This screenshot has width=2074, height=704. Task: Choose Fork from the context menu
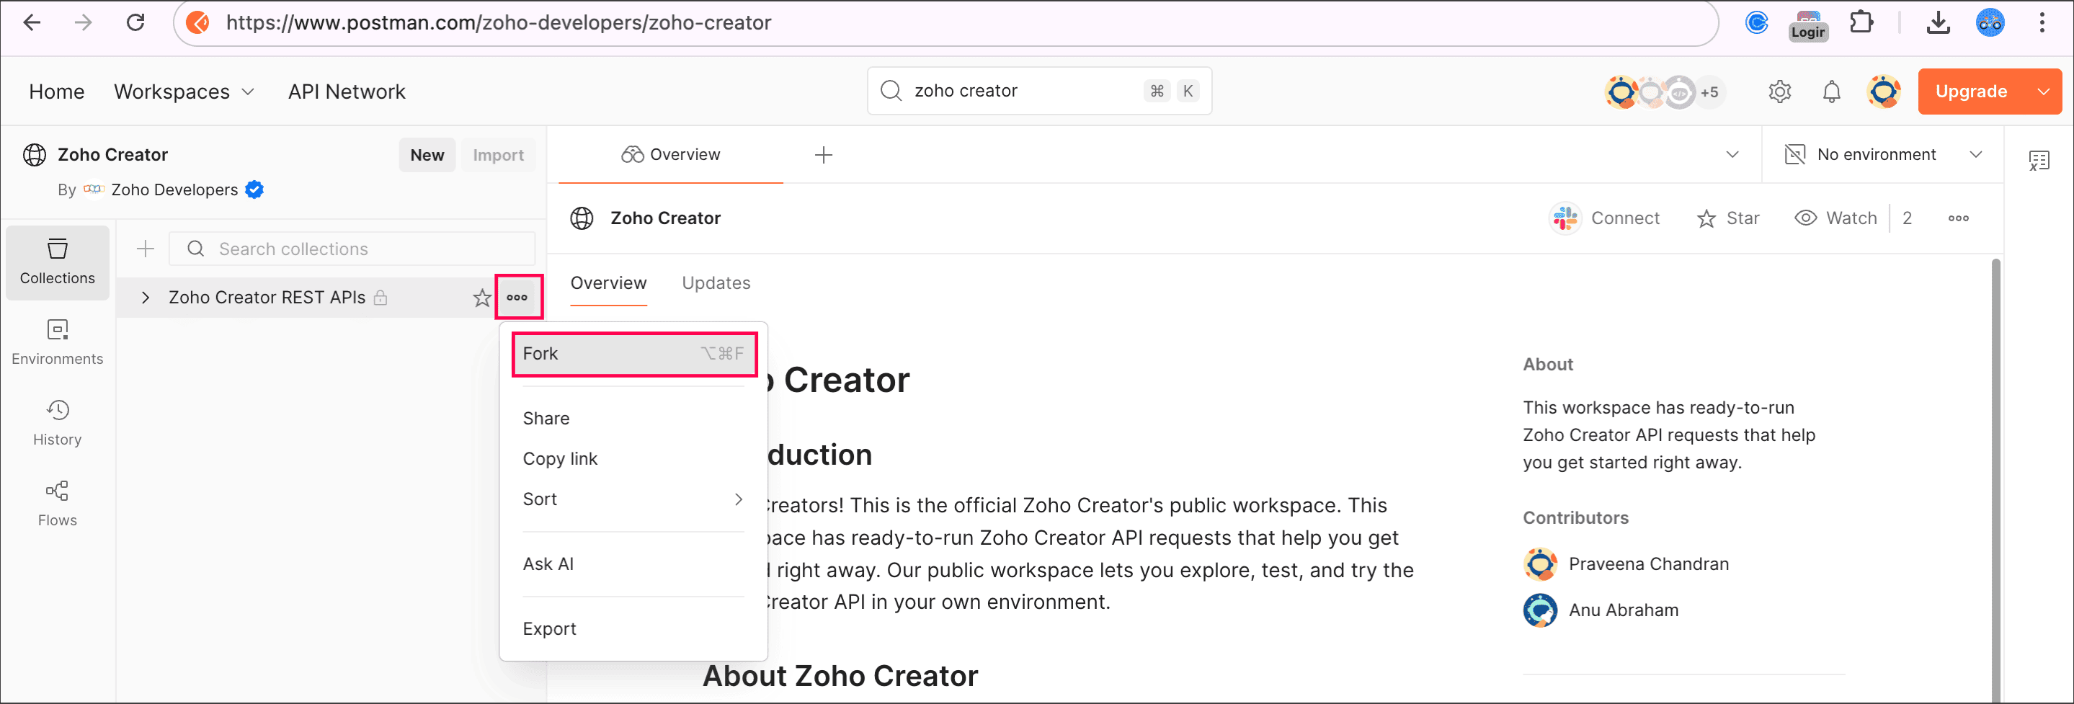point(633,354)
